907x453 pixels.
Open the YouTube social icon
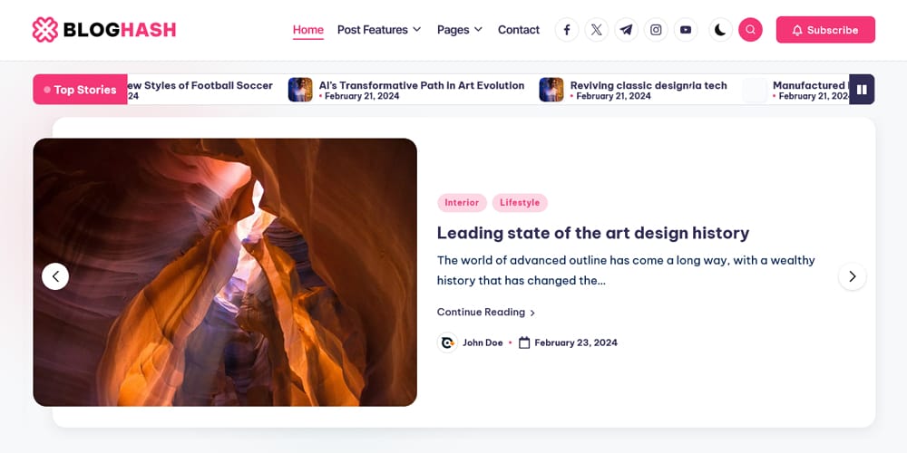(686, 30)
